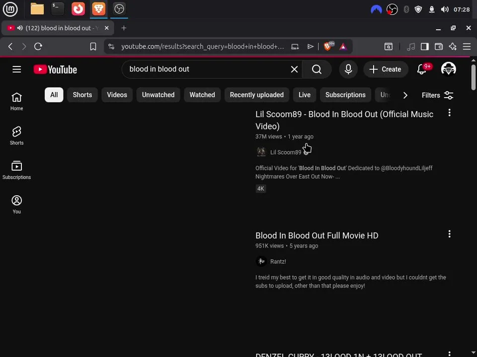477x357 pixels.
Task: Close the 'blood in blood out' browser tab
Action: (106, 28)
